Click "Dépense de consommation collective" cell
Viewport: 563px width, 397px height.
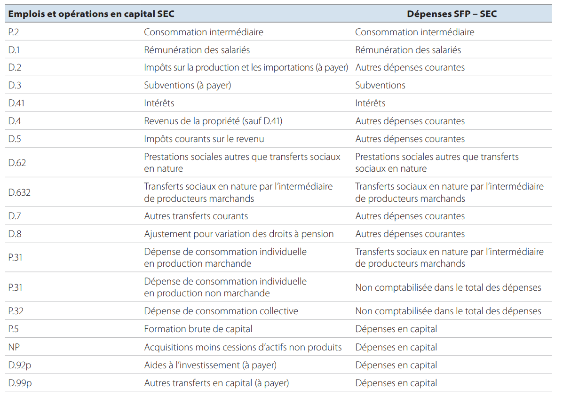click(221, 311)
